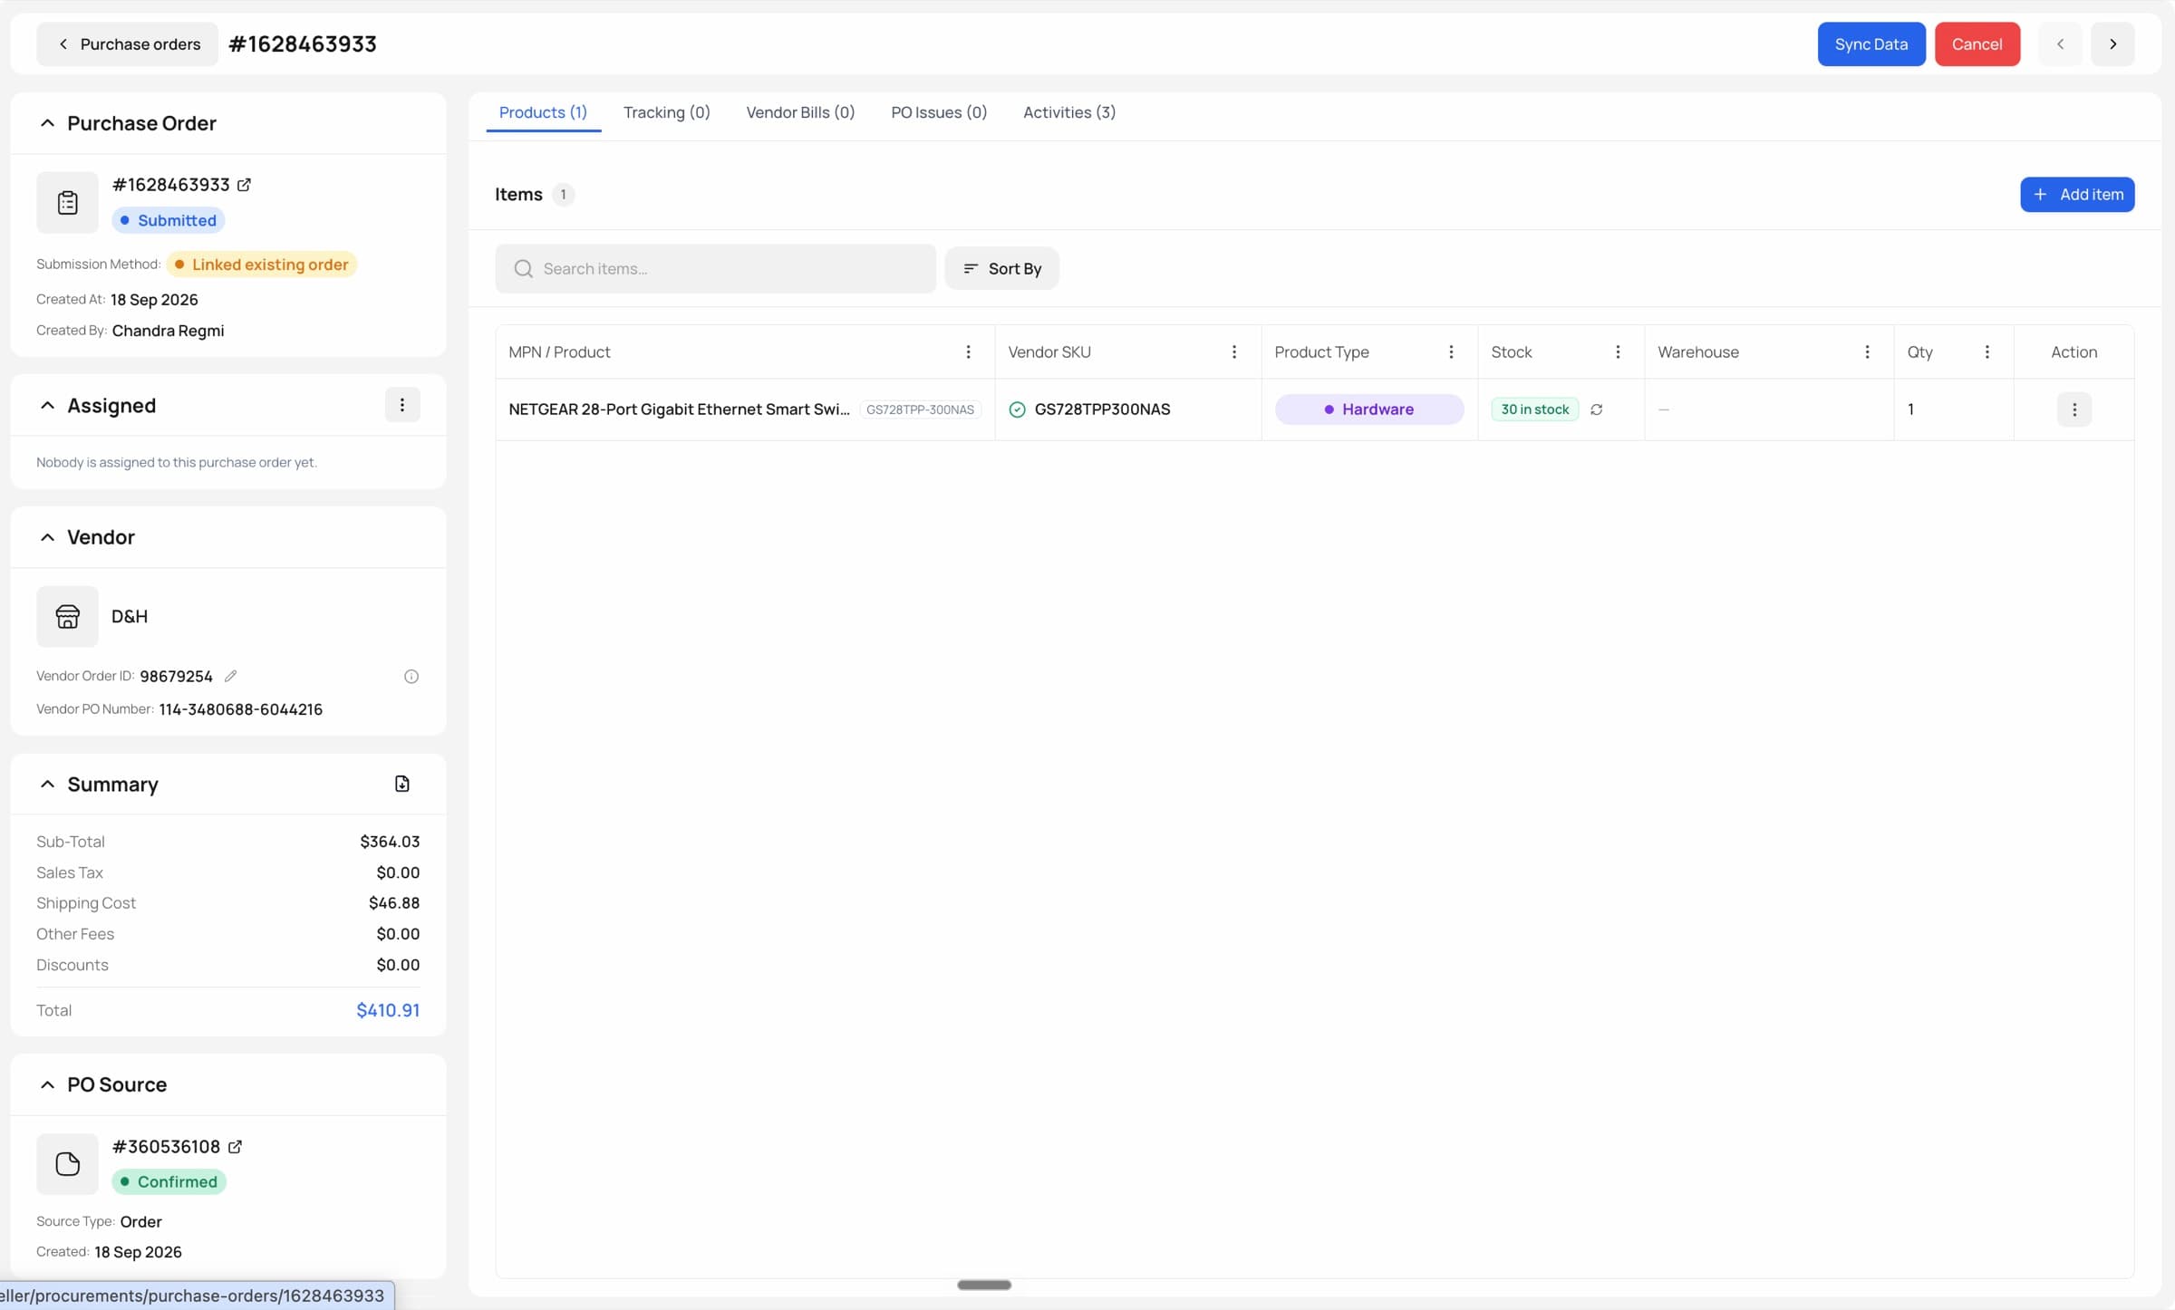Open external link icon beside #1628463933
2175x1310 pixels.
[x=244, y=185]
